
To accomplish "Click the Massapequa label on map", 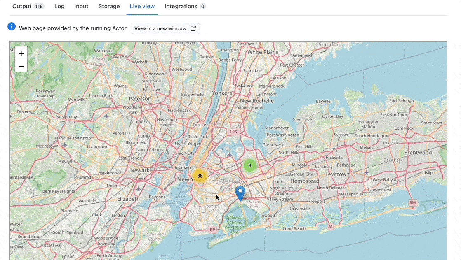I will [x=351, y=194].
